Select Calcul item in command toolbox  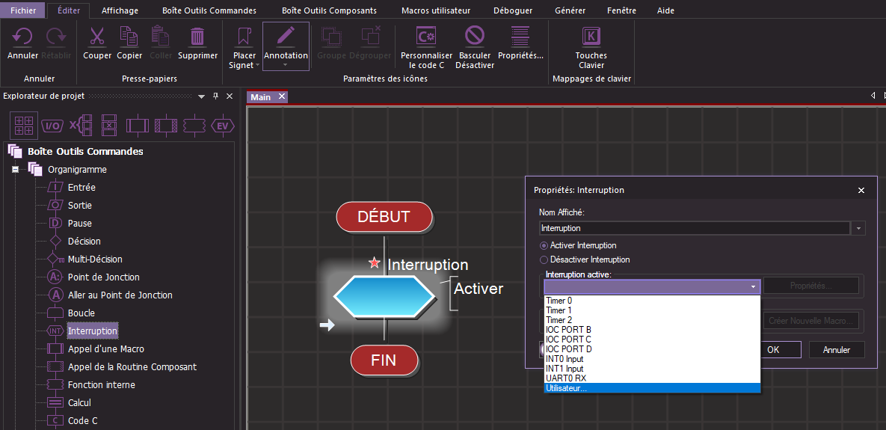81,402
